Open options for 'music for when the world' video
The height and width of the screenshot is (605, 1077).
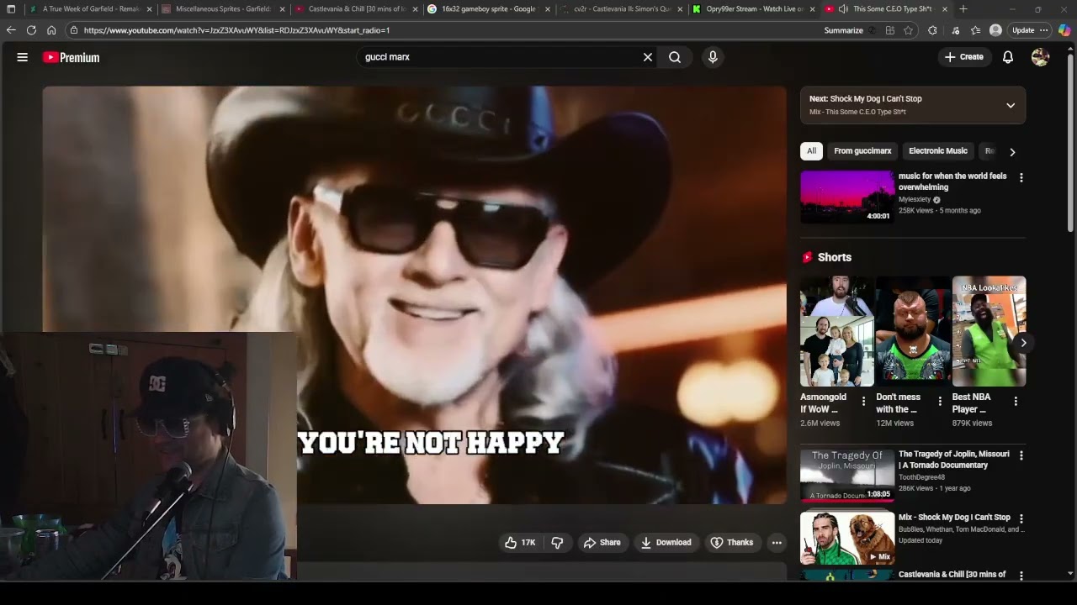click(x=1021, y=178)
